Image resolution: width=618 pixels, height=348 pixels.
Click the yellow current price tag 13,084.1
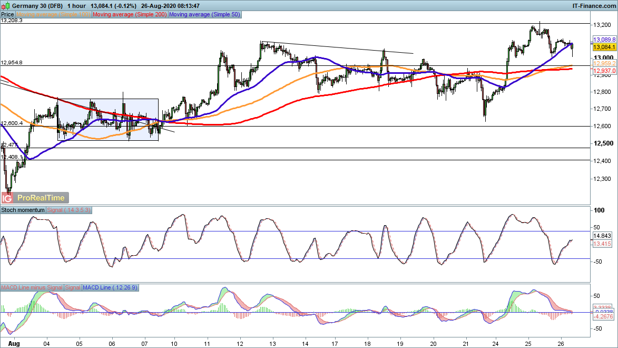click(603, 47)
